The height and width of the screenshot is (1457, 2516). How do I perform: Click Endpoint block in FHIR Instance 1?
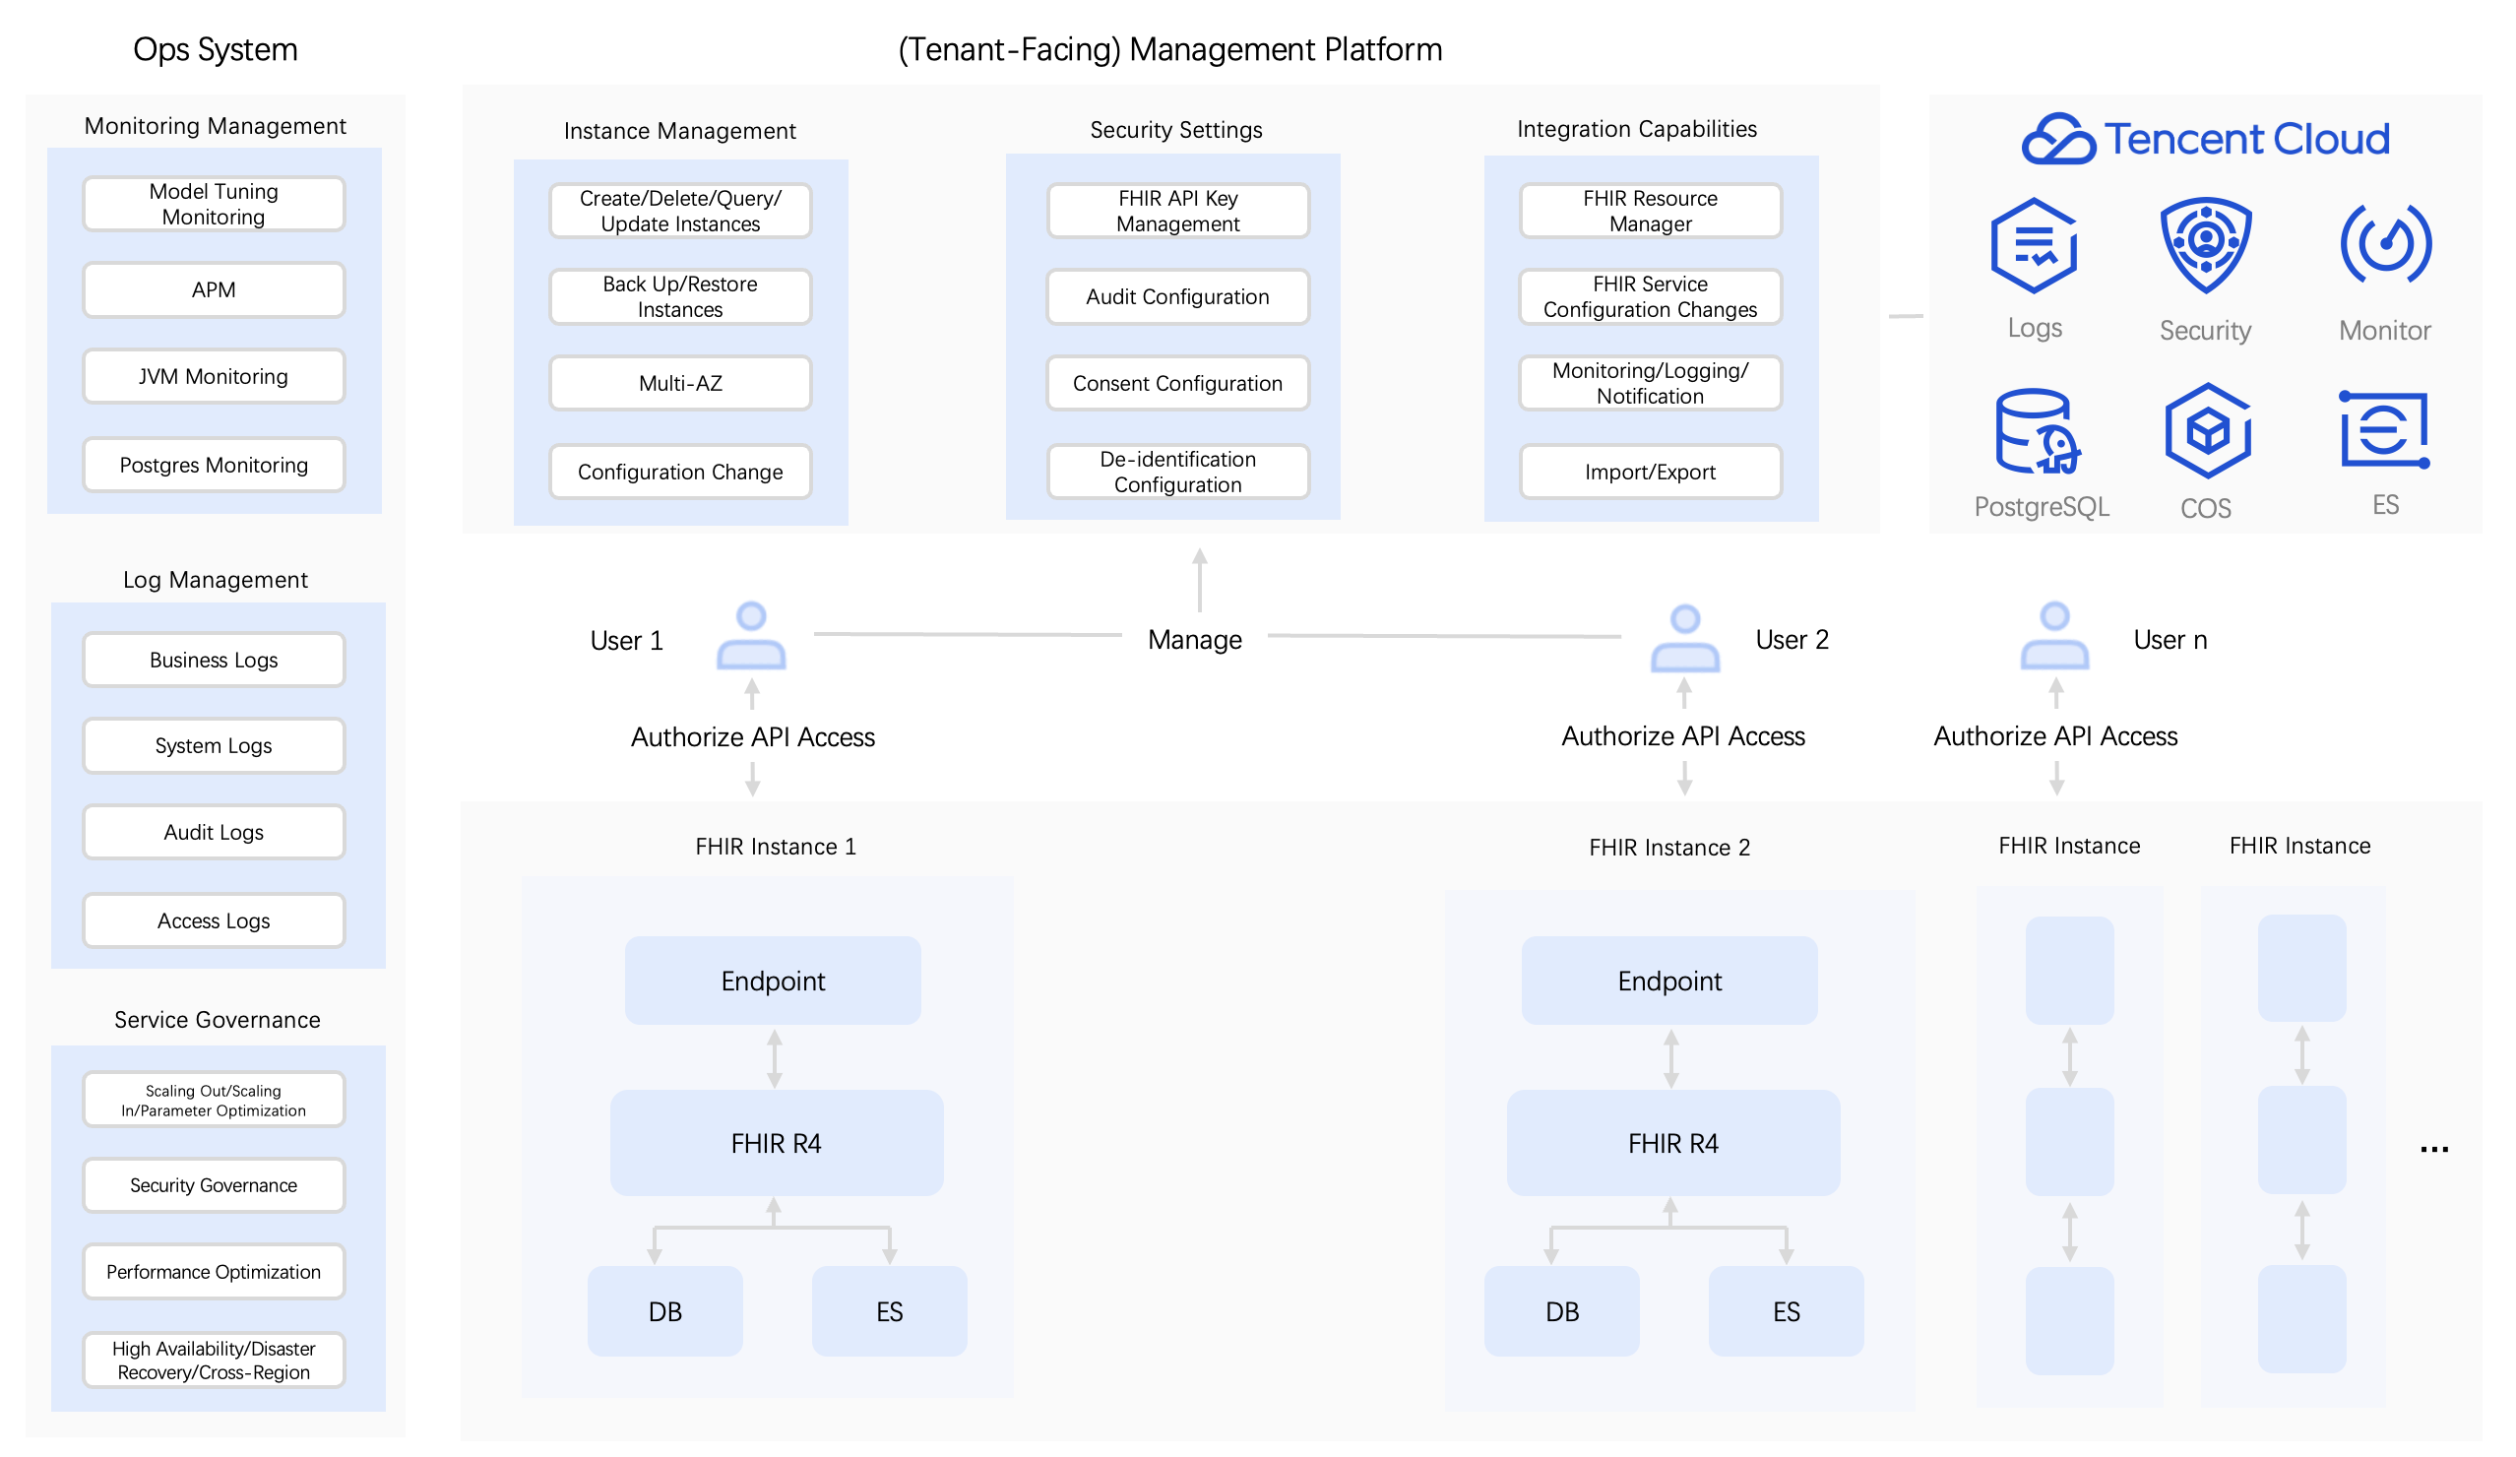tap(773, 980)
